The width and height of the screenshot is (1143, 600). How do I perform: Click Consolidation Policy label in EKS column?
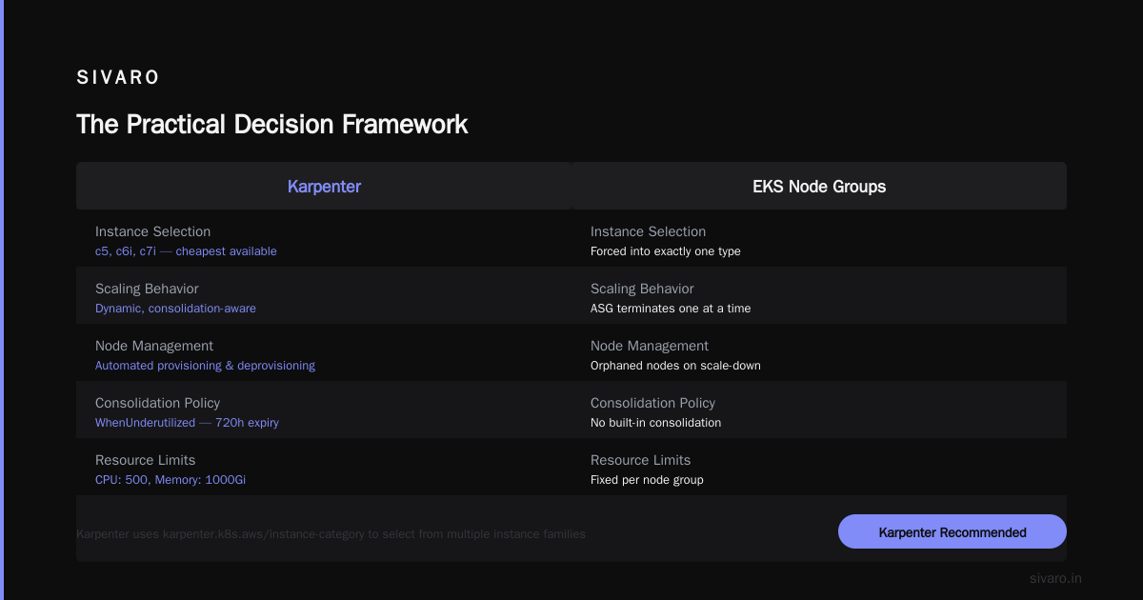coord(652,403)
